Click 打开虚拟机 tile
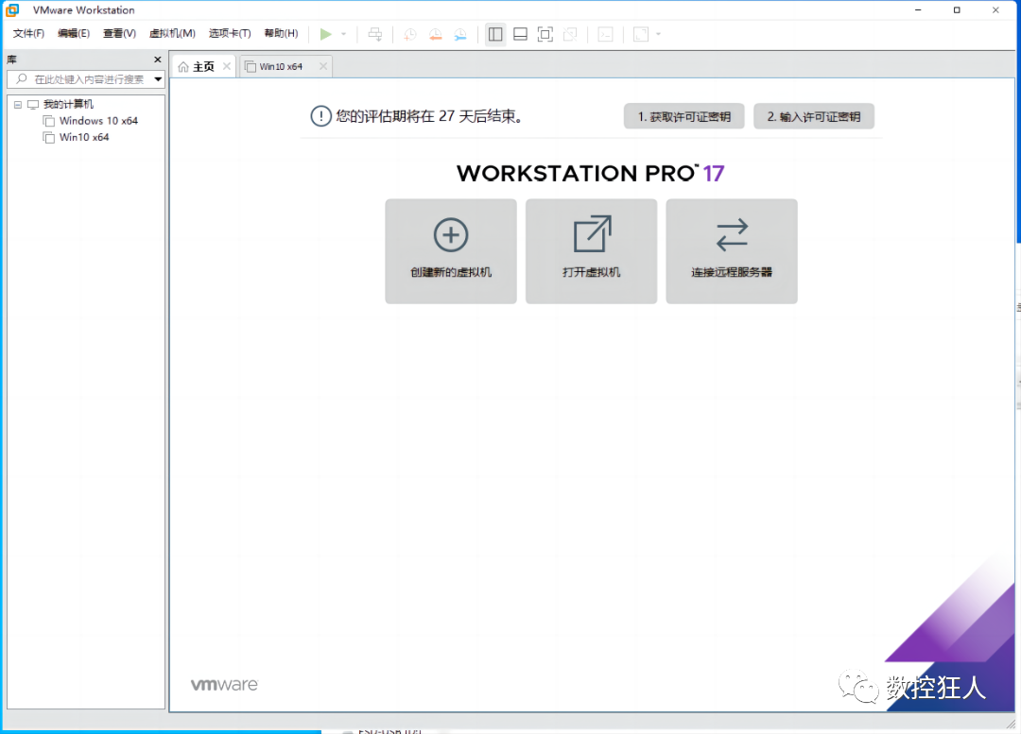The width and height of the screenshot is (1021, 734). point(591,251)
